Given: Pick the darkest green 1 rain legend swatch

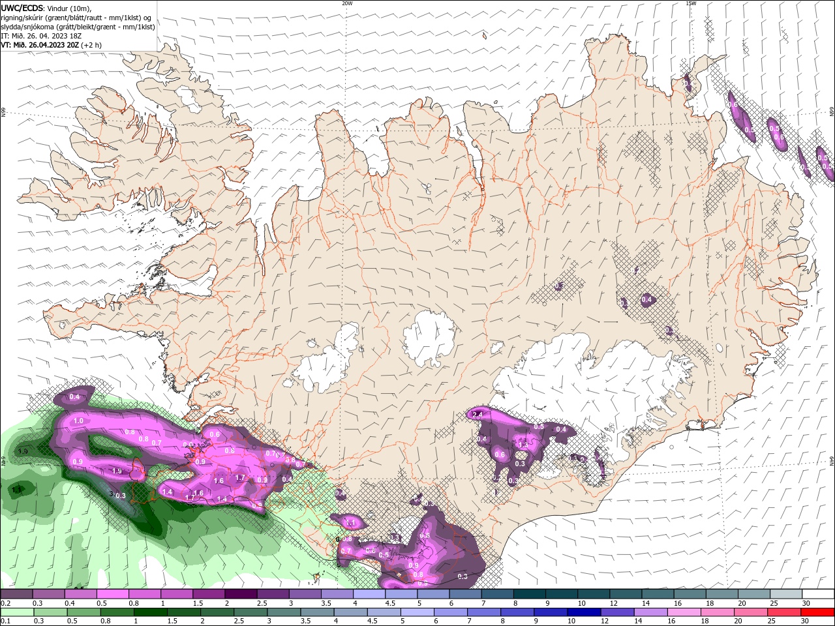Looking at the screenshot, I should tap(150, 612).
